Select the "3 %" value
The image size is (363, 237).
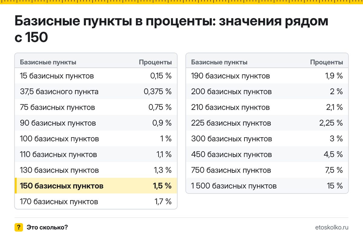tap(337, 139)
